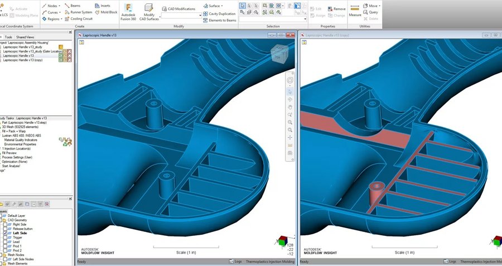Click Fill + Pack + Warp analysis sequence
This screenshot has height=266, width=502.
14,131
